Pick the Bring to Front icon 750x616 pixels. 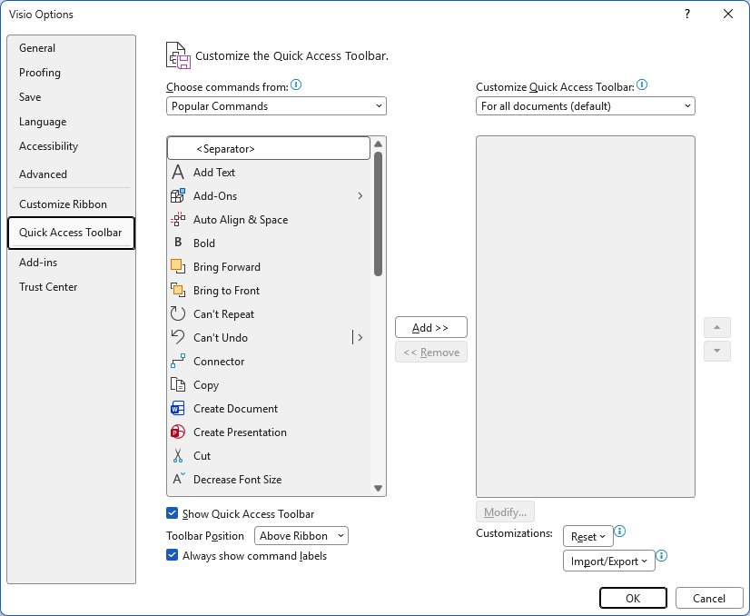[178, 291]
